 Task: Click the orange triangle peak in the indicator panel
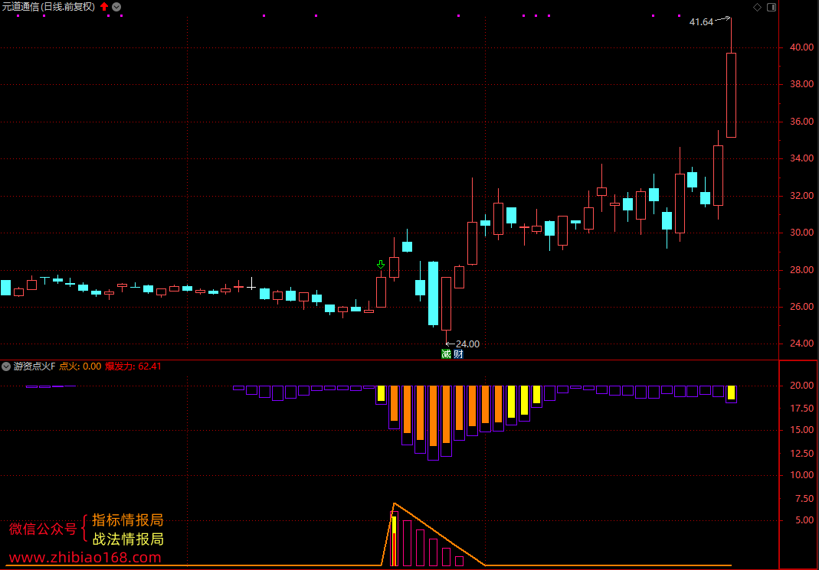click(395, 503)
